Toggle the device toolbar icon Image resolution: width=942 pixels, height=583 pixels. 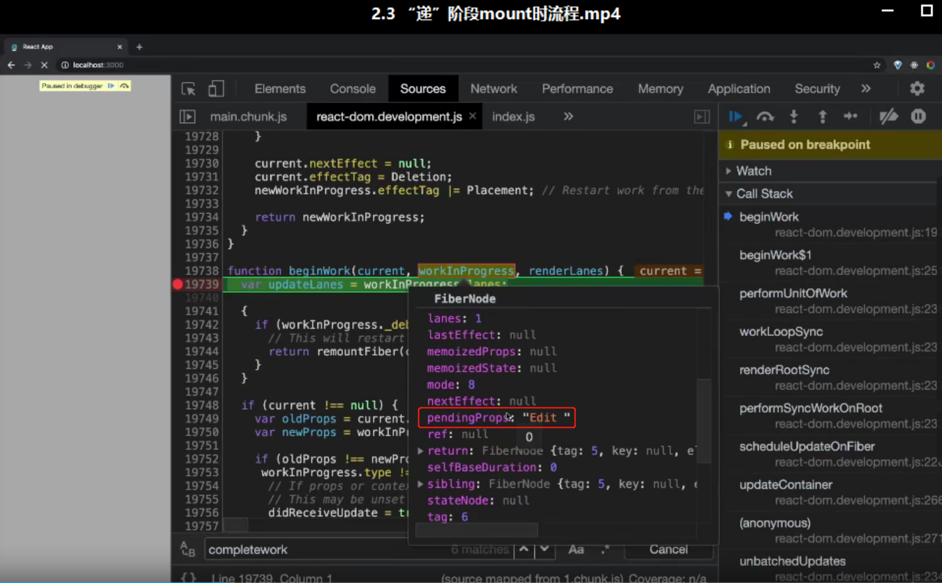(x=216, y=88)
